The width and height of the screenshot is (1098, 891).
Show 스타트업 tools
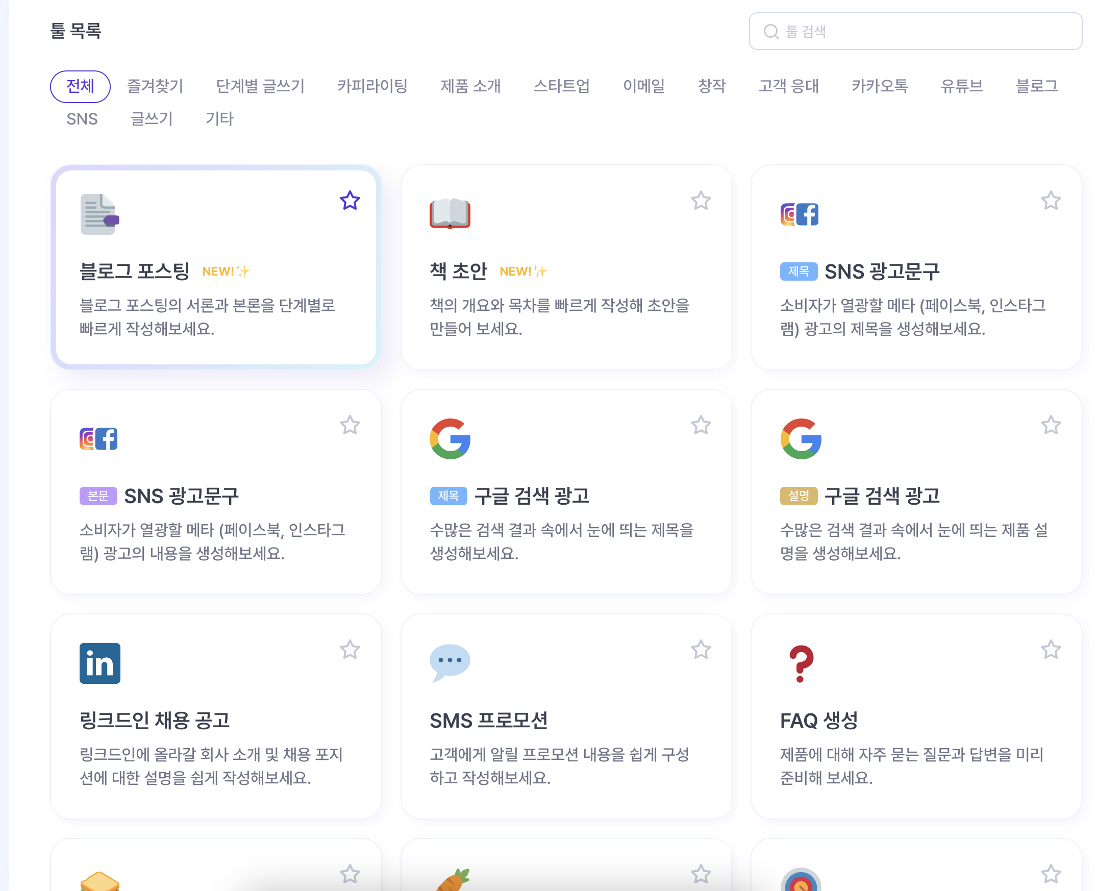[x=561, y=86]
